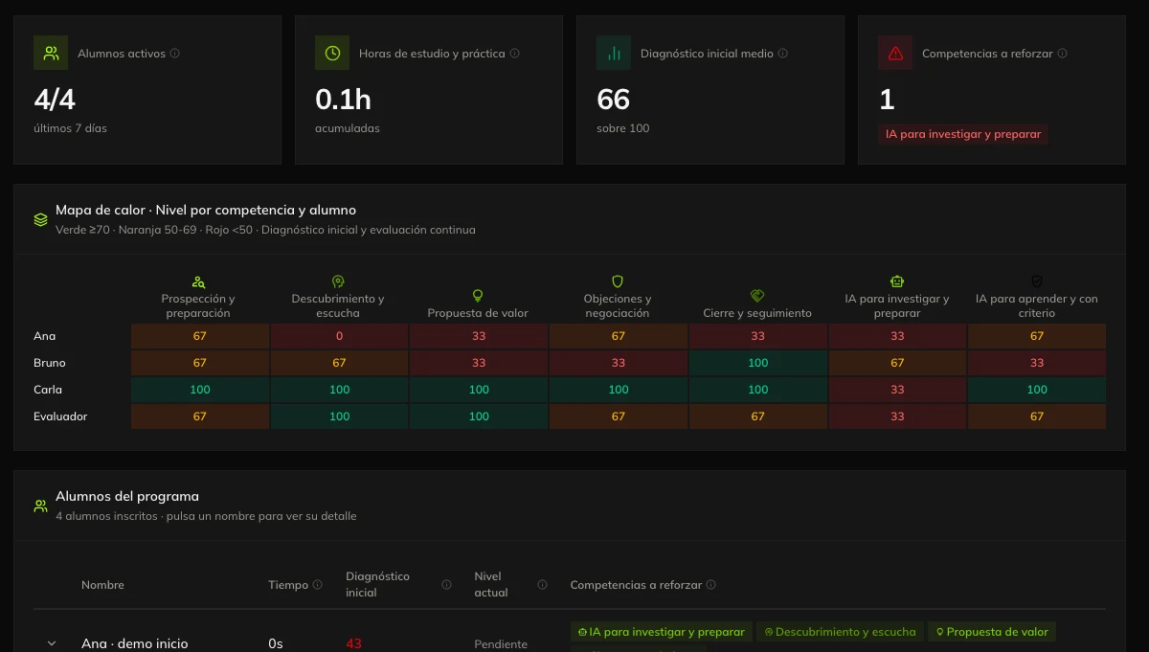Open Ana · demo inicio student detail
The image size is (1149, 652).
click(x=135, y=643)
